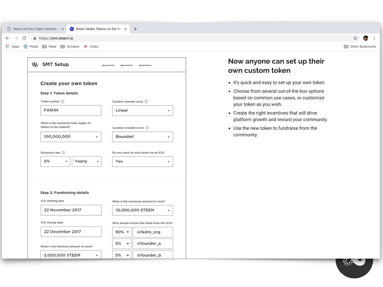Click the 22 November 2017 starting date field

71,210
